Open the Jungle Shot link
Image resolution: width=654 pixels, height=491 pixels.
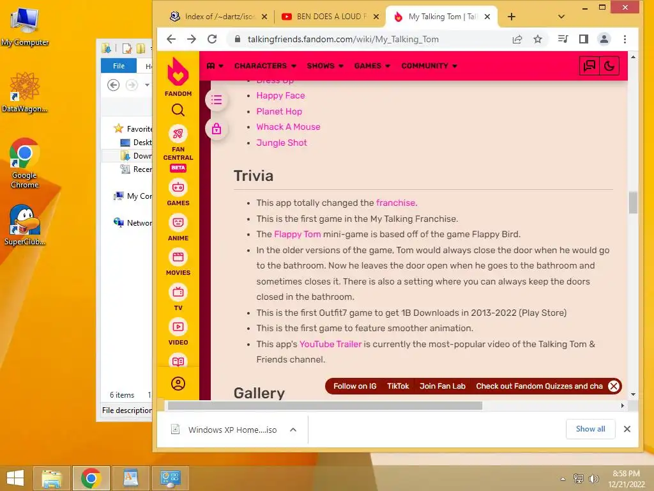point(282,143)
